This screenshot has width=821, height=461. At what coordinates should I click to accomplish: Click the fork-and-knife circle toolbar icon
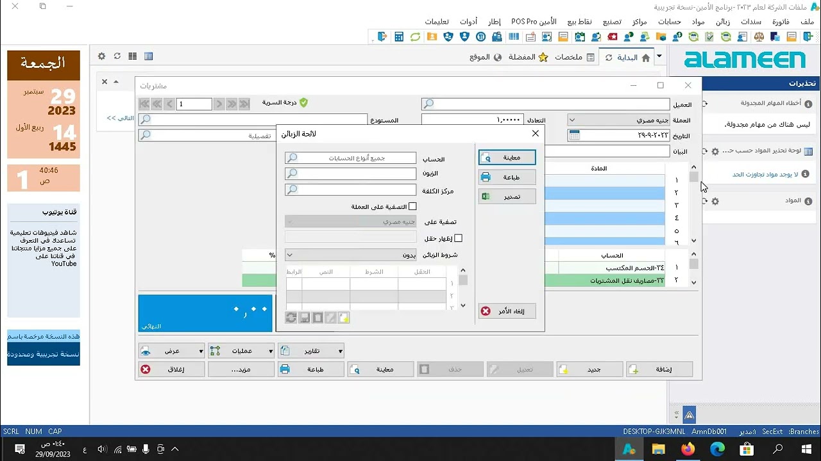tap(480, 37)
